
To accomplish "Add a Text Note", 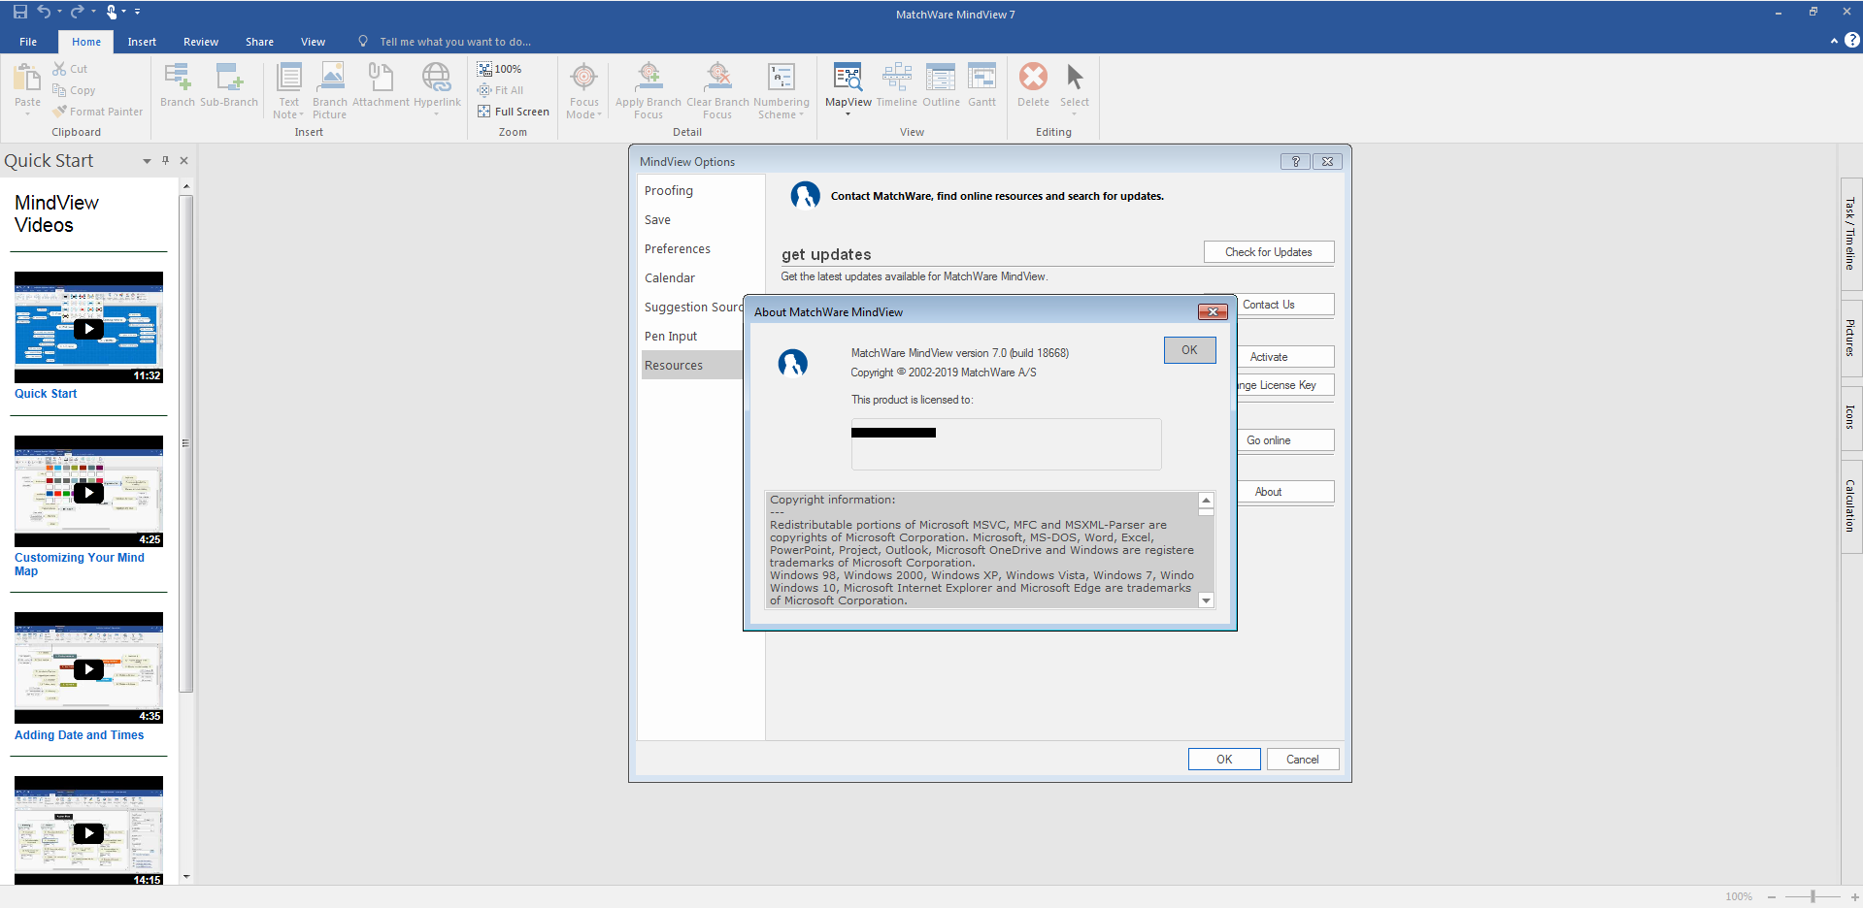I will click(288, 90).
